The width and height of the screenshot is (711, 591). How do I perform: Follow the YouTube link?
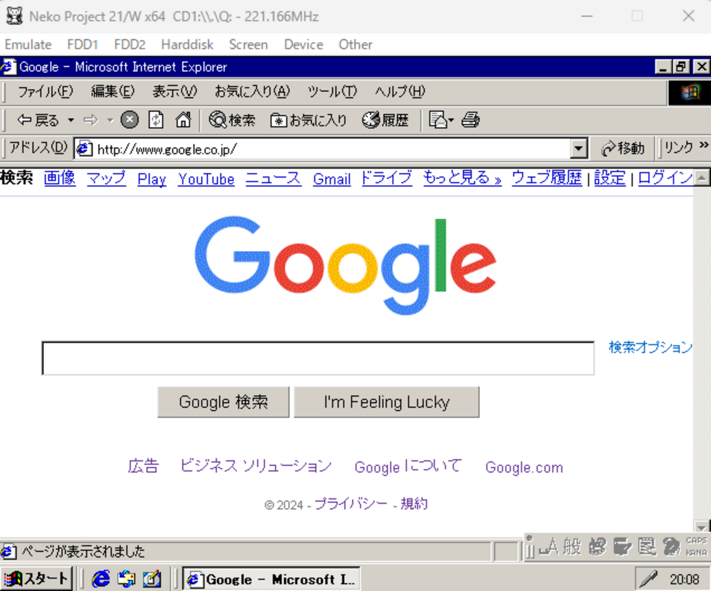206,179
